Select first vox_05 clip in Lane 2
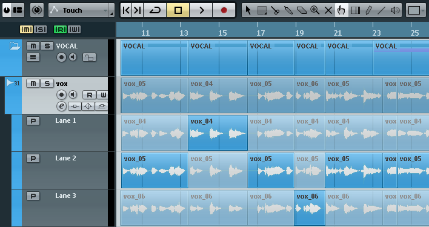This screenshot has height=227, width=429. [155, 170]
